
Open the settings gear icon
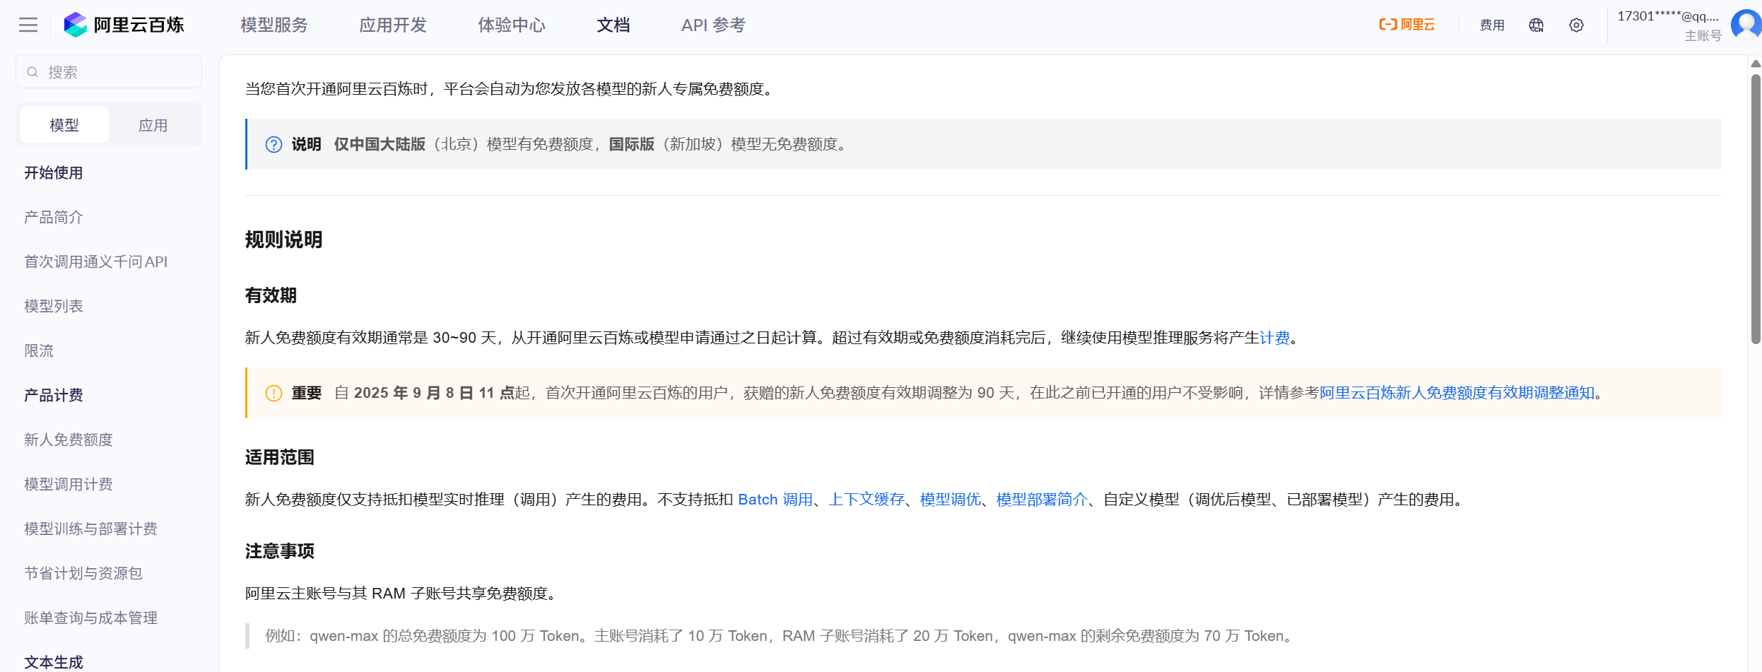1576,25
